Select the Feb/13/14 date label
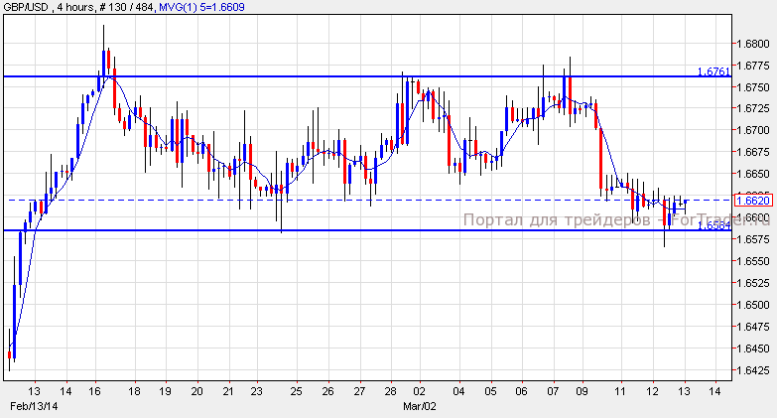777x418 pixels. [34, 406]
